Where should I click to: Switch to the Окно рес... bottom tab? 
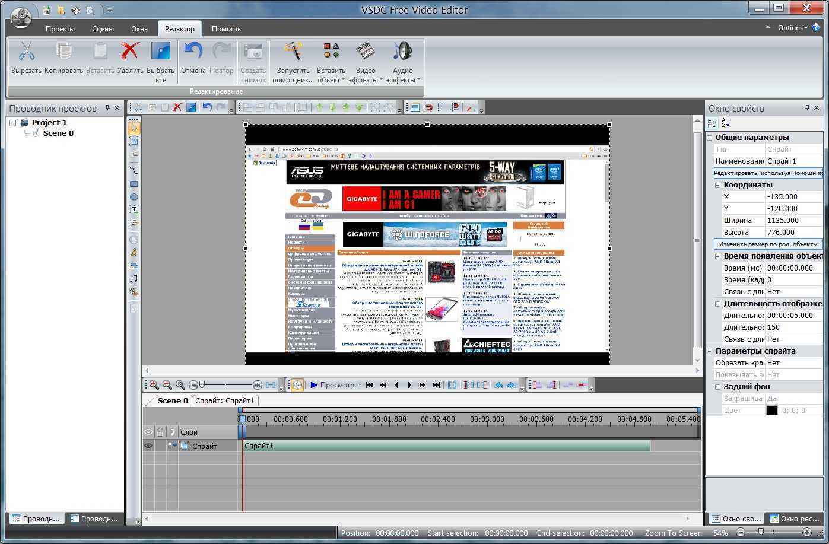point(794,518)
